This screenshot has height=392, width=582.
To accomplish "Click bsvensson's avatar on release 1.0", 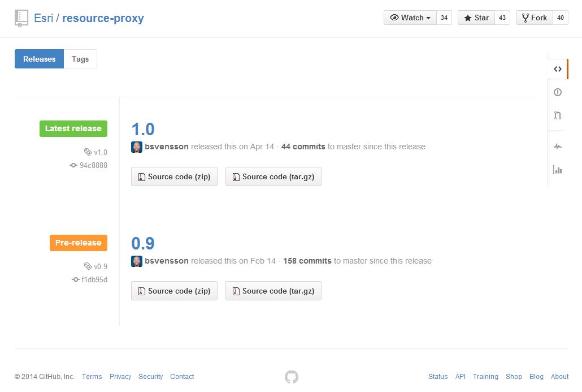I will [137, 147].
